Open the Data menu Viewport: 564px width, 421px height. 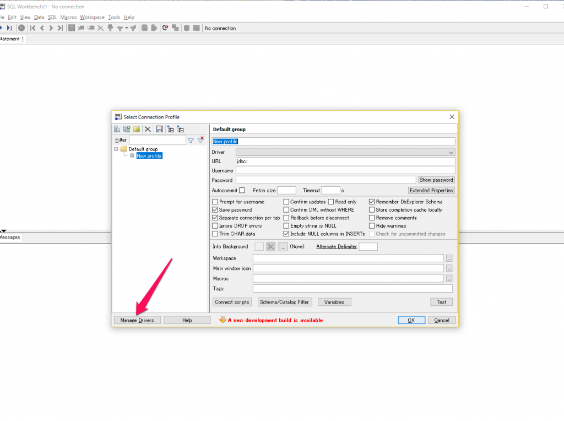39,17
